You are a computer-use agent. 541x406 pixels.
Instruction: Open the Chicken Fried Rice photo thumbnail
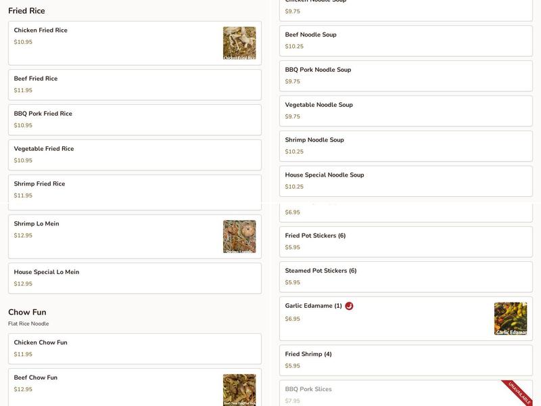click(x=239, y=43)
